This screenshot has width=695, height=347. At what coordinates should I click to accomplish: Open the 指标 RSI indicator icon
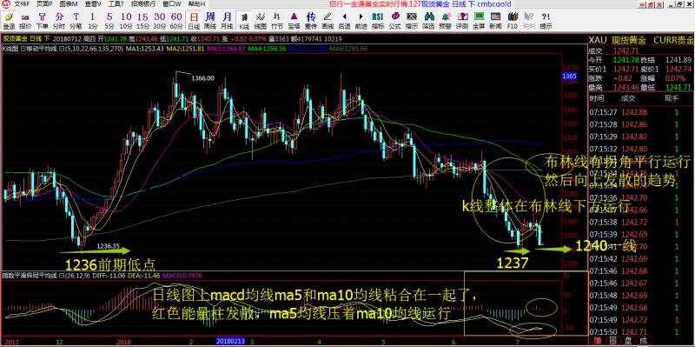[x=378, y=20]
